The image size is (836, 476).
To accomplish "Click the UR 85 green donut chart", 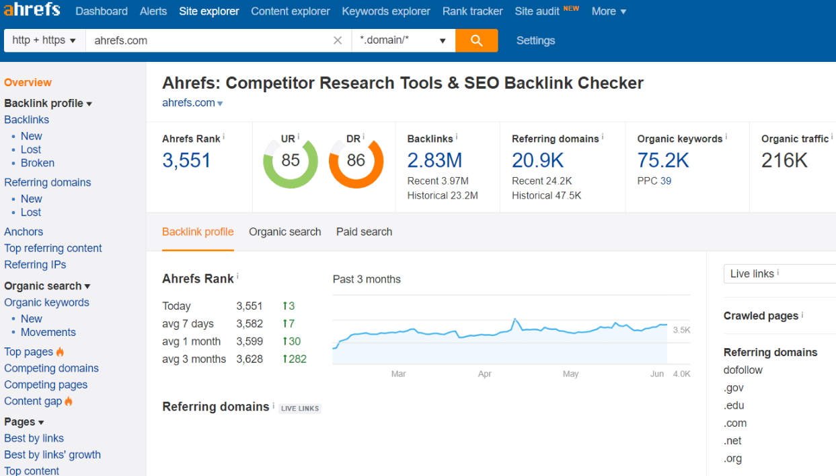I will (x=291, y=161).
